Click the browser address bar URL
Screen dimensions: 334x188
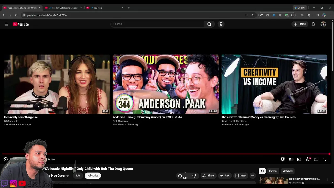[47, 15]
